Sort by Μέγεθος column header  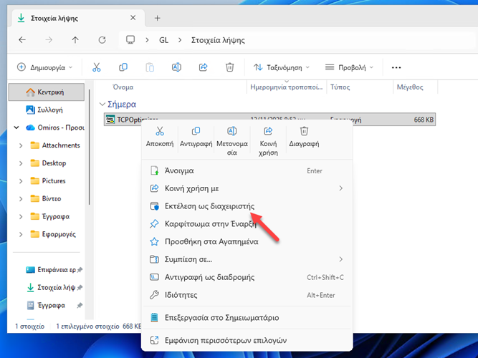(410, 87)
